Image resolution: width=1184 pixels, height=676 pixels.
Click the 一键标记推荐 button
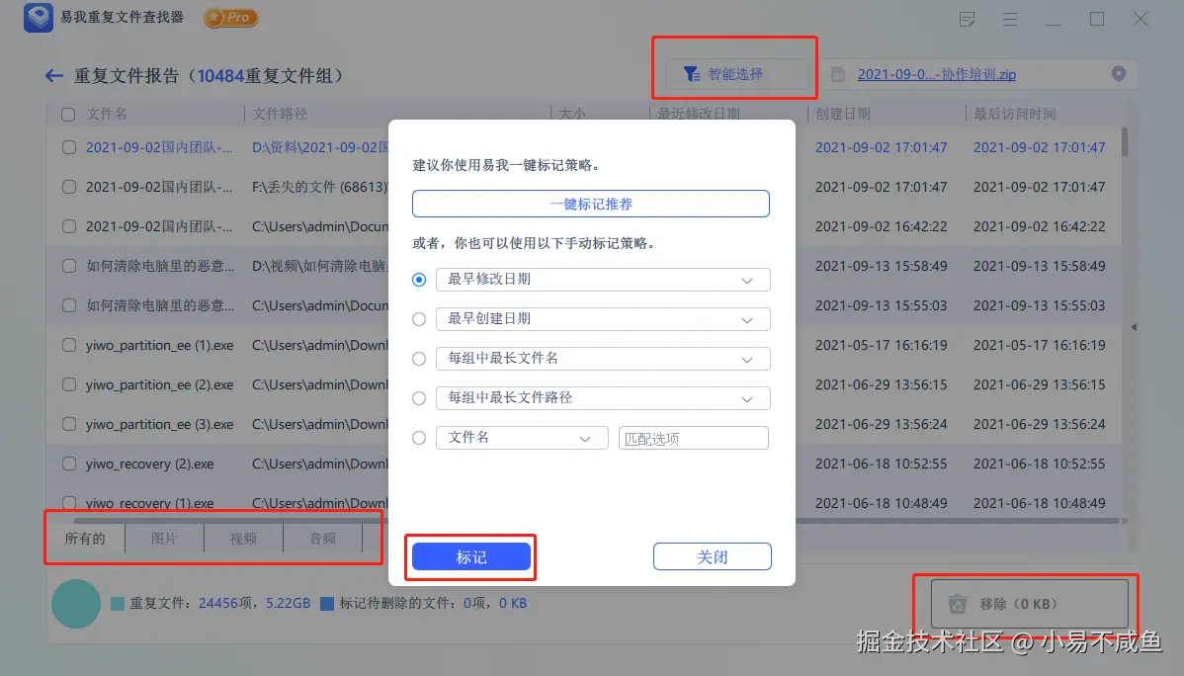pos(590,204)
